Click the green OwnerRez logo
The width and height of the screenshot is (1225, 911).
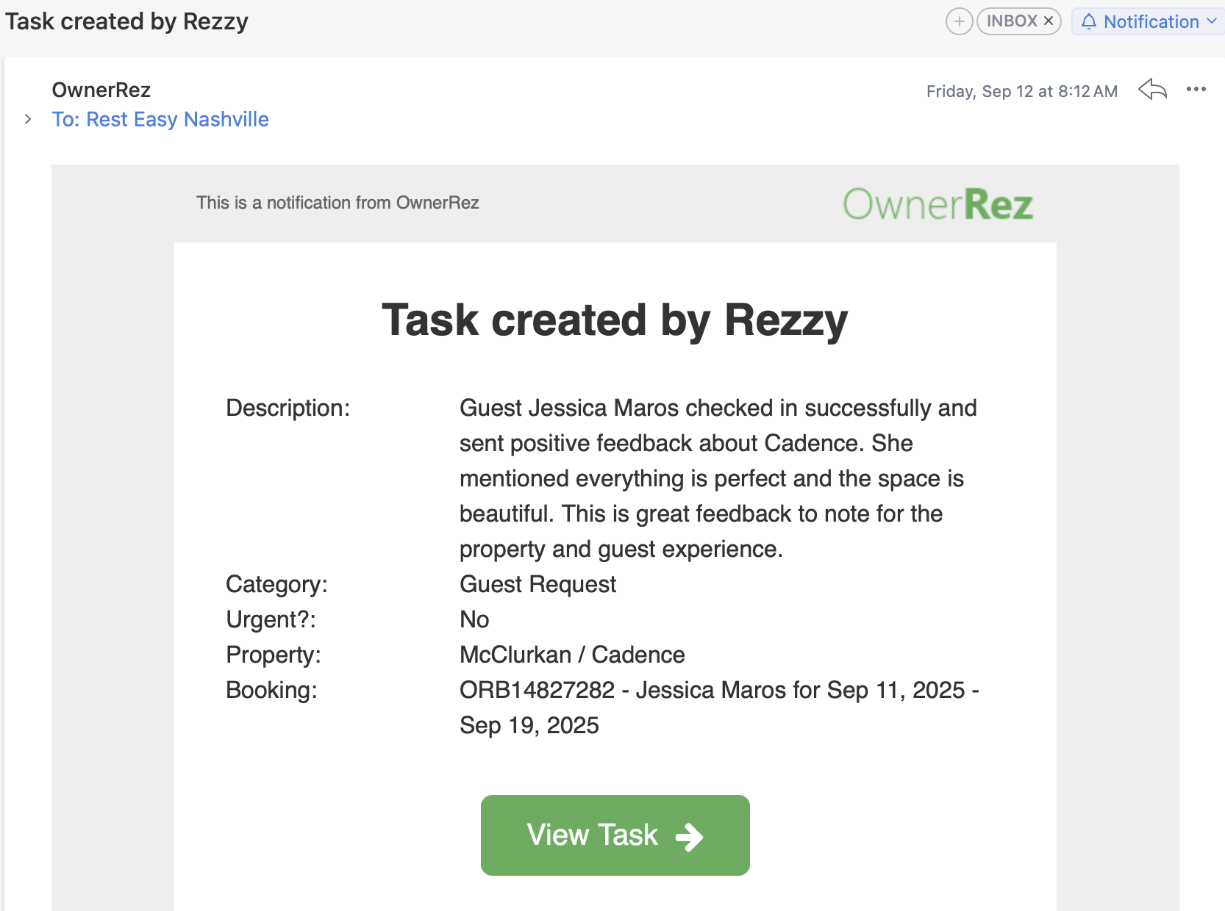[938, 204]
